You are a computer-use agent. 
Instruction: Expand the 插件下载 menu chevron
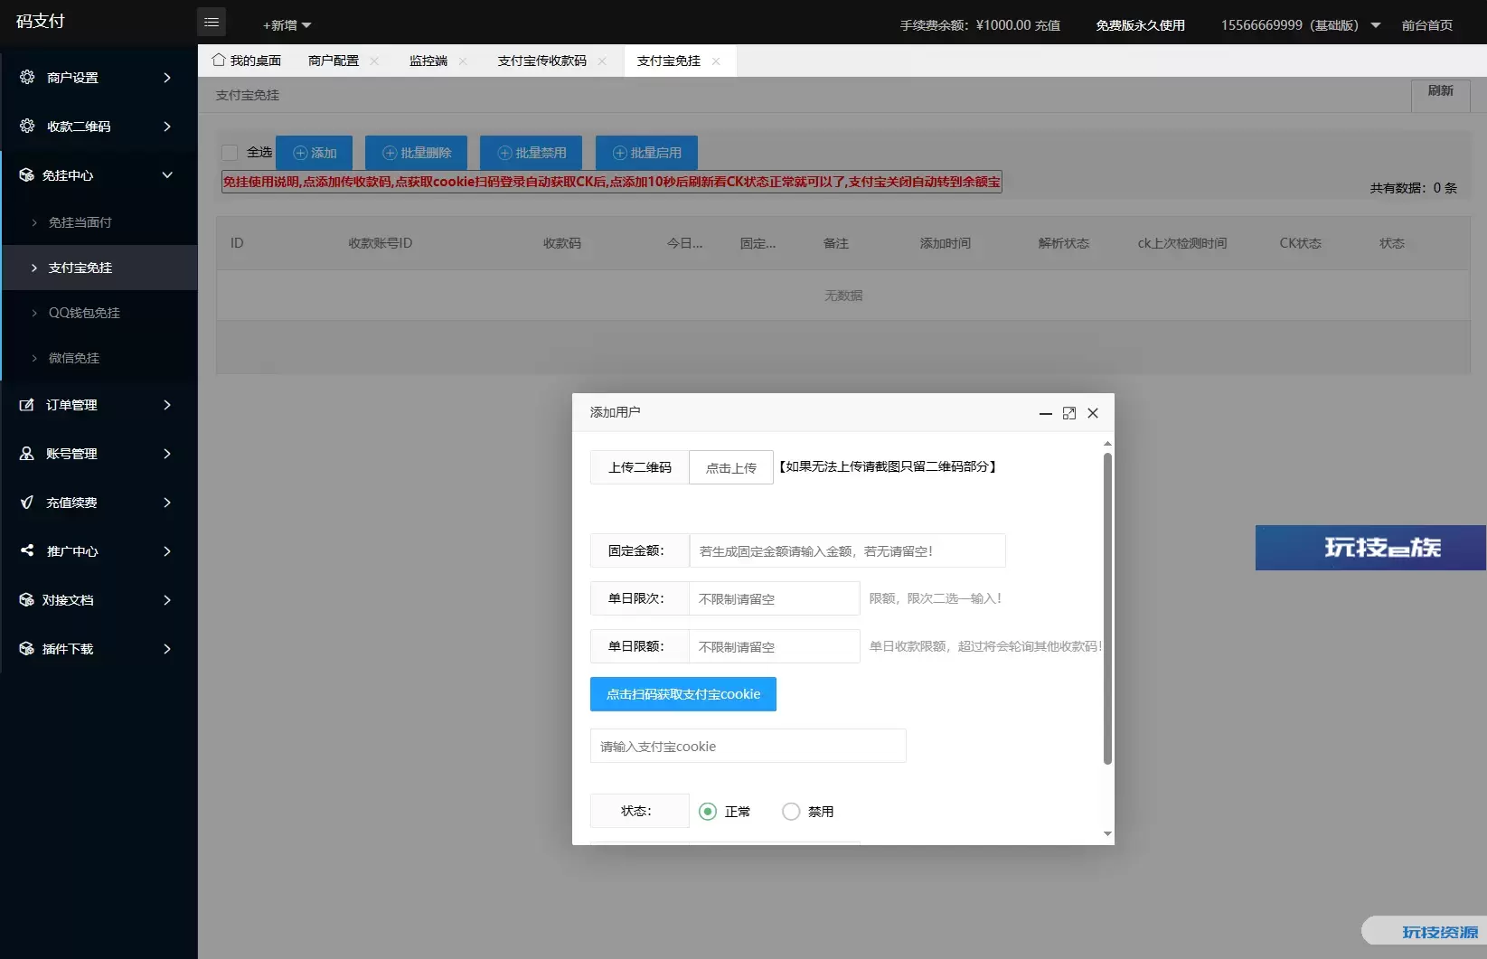click(167, 649)
